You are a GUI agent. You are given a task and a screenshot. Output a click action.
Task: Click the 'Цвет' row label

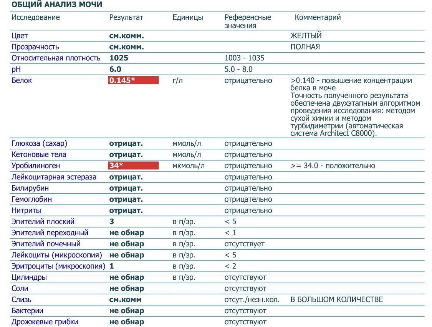(x=20, y=36)
